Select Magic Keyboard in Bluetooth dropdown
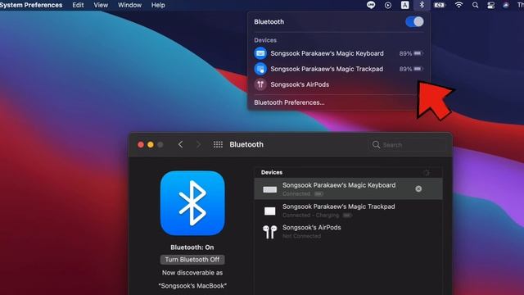The height and width of the screenshot is (295, 524). tap(338, 53)
